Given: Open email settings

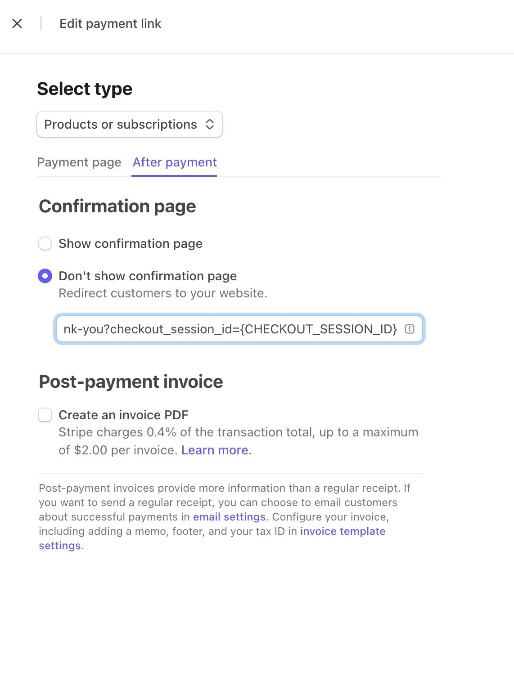Looking at the screenshot, I should pos(229,516).
